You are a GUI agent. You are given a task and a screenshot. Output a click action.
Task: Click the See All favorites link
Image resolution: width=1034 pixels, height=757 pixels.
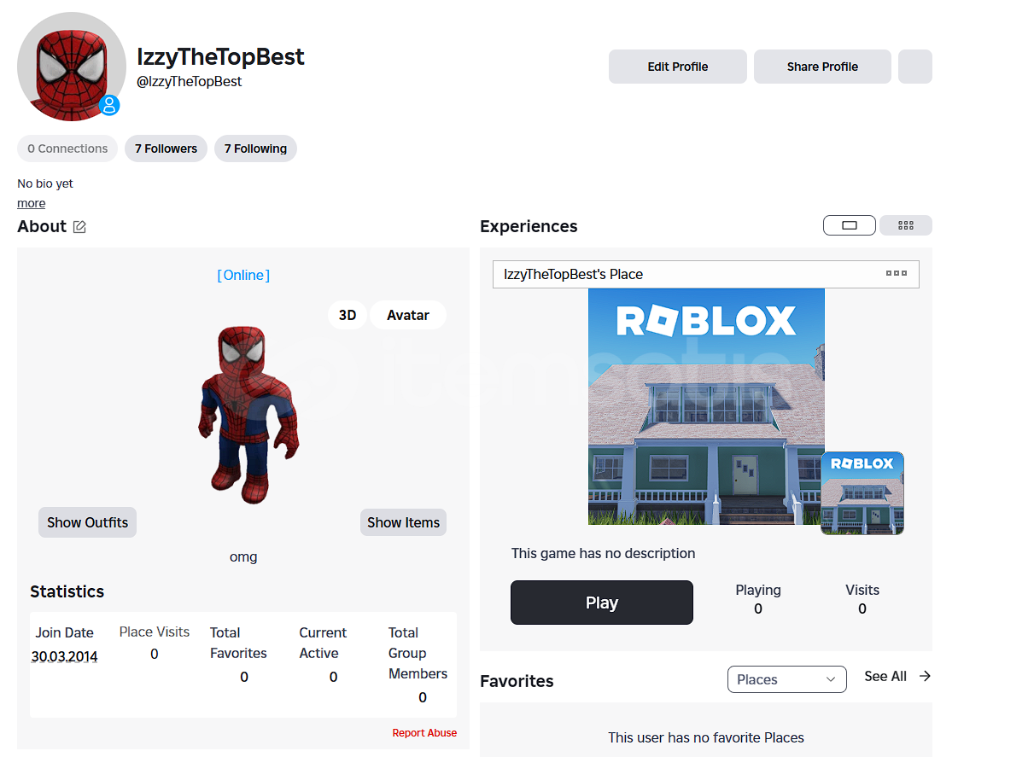(x=885, y=676)
